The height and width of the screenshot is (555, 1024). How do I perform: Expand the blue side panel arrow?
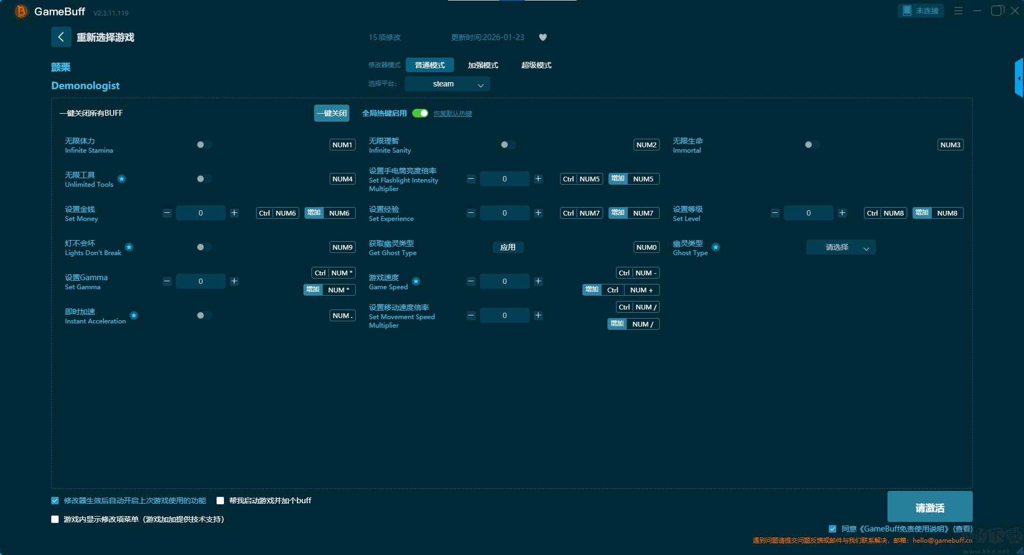pos(1019,78)
